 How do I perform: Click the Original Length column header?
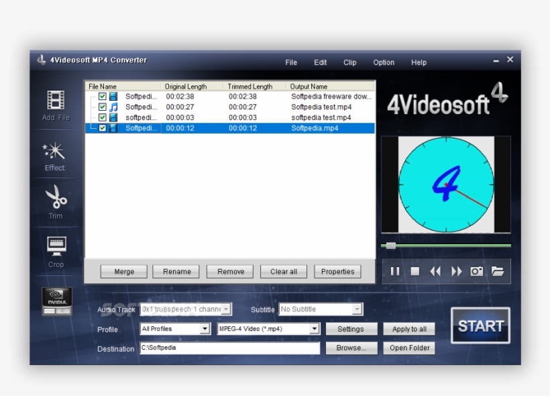coord(192,87)
